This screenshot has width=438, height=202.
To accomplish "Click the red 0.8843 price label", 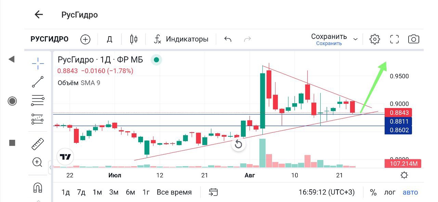I will (x=401, y=112).
